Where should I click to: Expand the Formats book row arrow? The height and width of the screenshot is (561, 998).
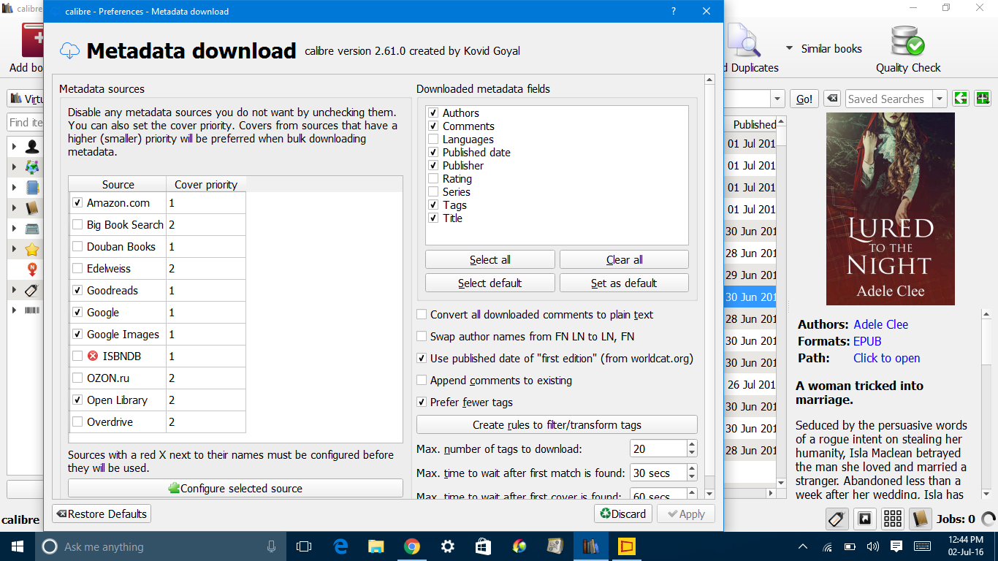[14, 208]
